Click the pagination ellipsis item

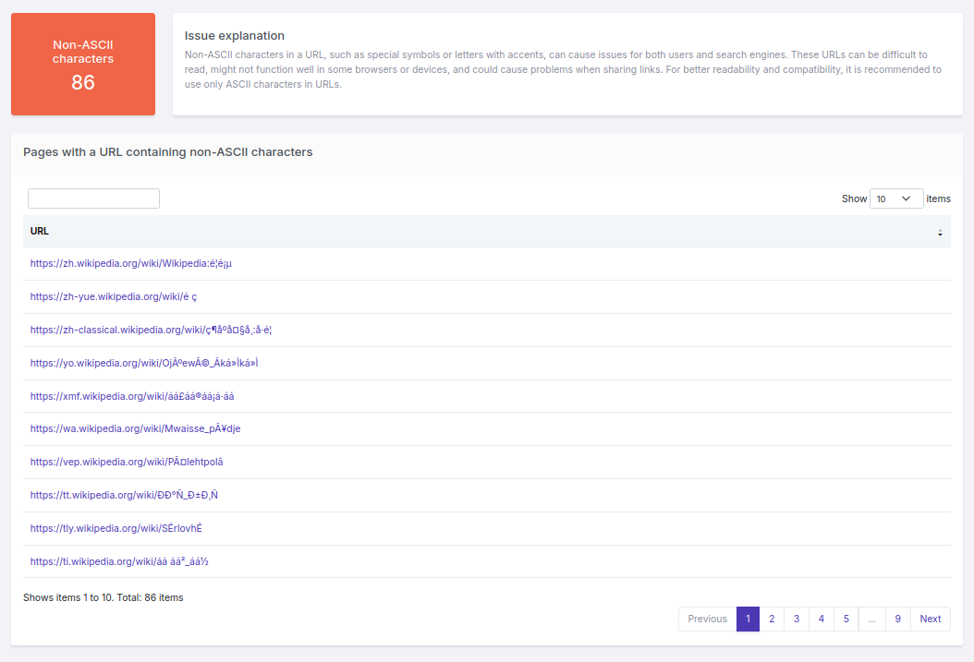click(x=872, y=620)
